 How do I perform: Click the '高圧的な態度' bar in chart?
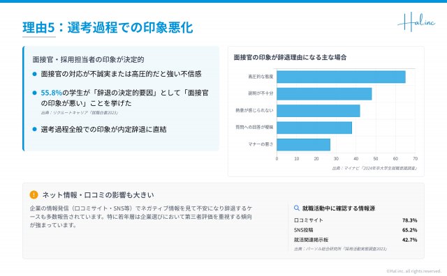point(341,77)
